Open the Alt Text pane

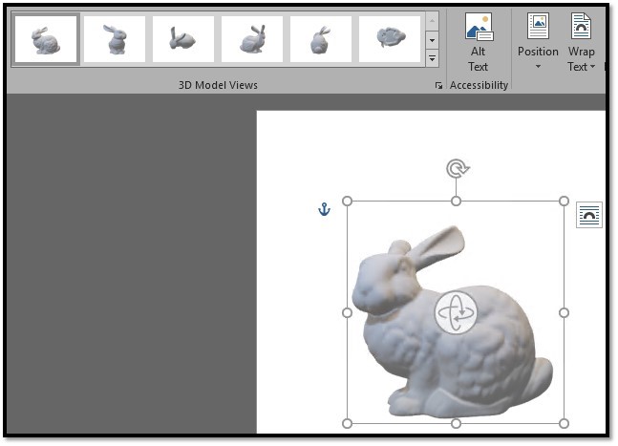pyautogui.click(x=479, y=42)
